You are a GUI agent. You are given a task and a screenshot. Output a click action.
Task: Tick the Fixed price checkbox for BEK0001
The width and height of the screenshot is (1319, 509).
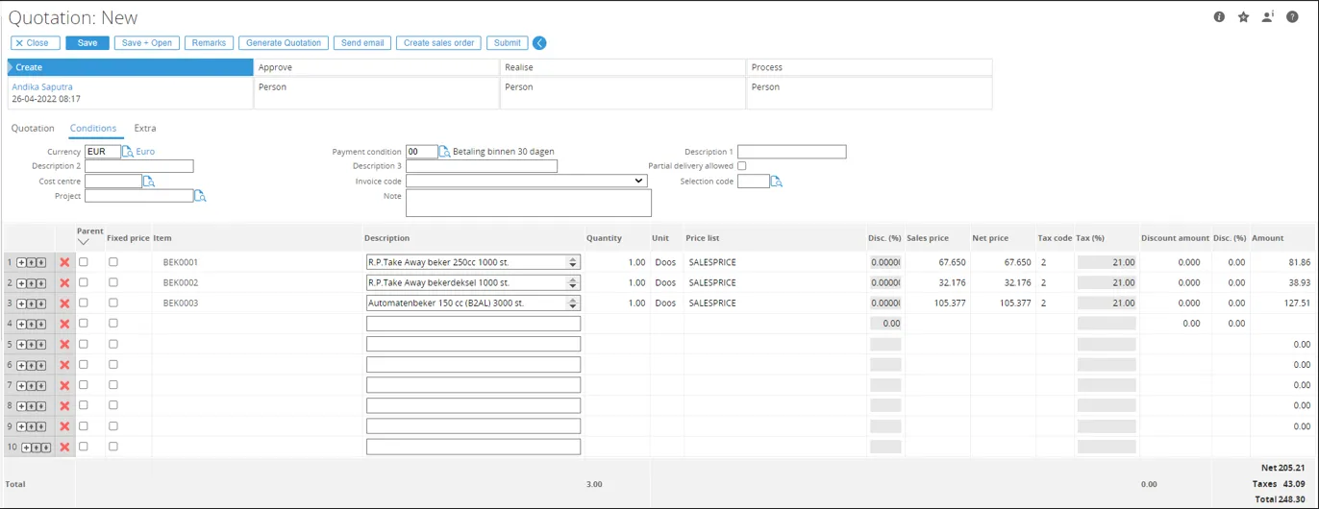(x=113, y=262)
